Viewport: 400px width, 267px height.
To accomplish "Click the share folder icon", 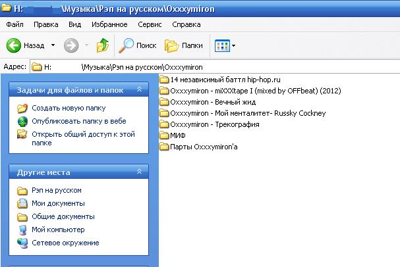I will (x=22, y=134).
